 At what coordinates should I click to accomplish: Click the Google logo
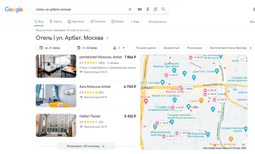[14, 9]
